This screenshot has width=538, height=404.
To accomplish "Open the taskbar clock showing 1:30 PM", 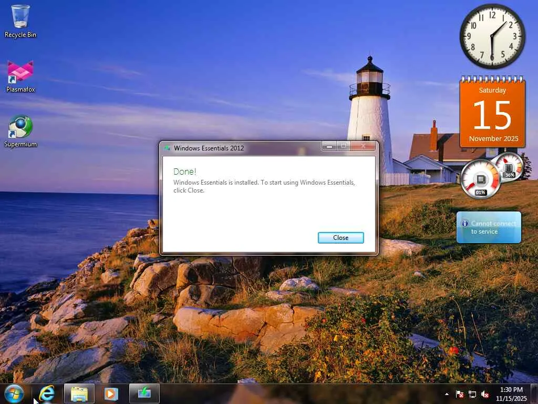I will pos(511,394).
